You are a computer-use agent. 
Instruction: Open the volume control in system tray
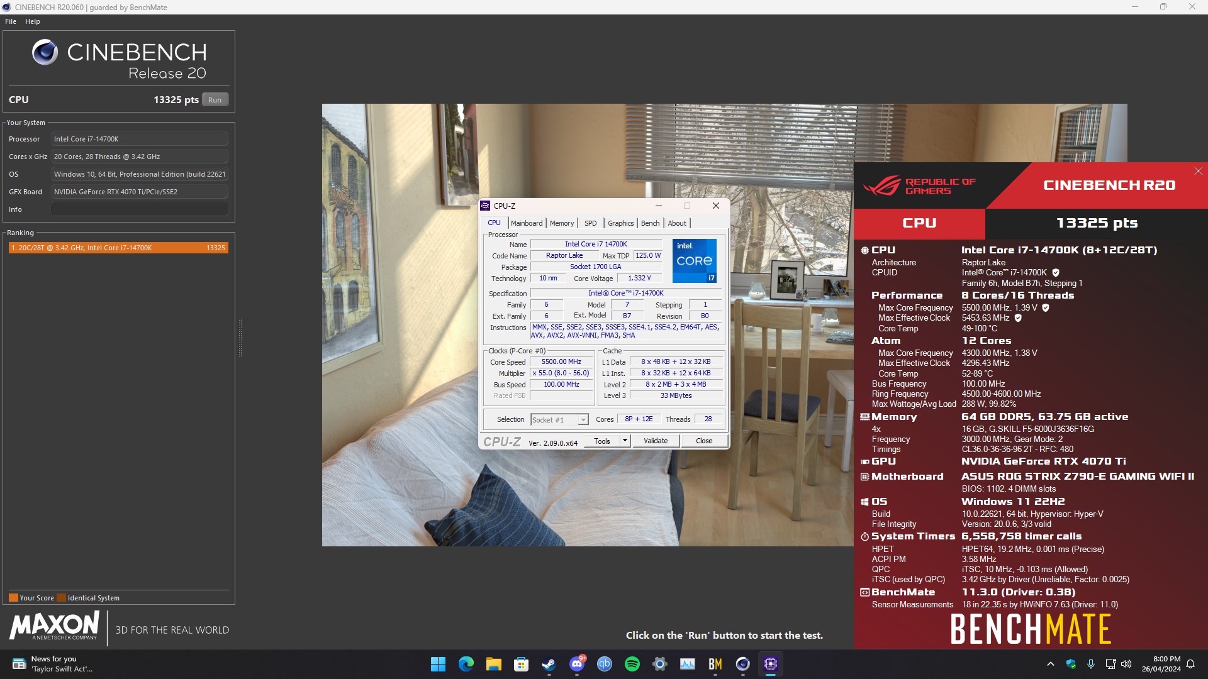(1126, 664)
